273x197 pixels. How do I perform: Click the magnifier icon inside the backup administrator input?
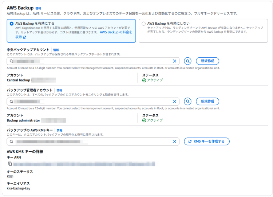pos(11,102)
